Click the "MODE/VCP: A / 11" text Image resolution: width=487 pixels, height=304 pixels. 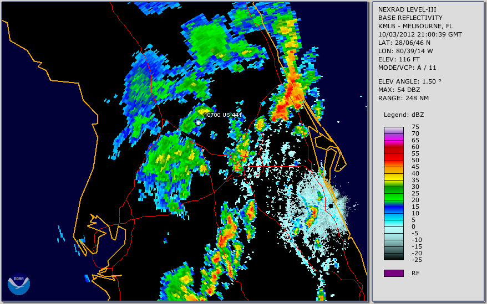[407, 68]
